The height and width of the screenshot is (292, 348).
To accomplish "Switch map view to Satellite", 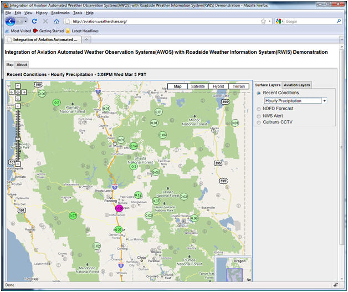I will 198,86.
